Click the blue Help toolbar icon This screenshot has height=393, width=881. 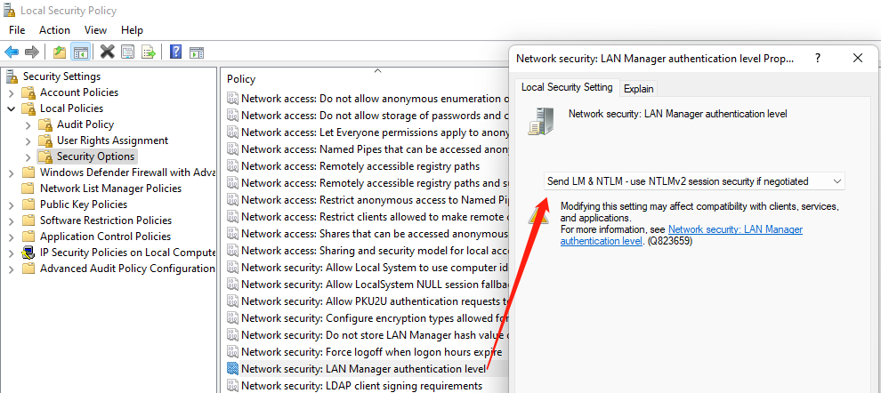[176, 52]
